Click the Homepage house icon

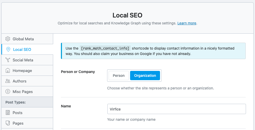(8, 71)
